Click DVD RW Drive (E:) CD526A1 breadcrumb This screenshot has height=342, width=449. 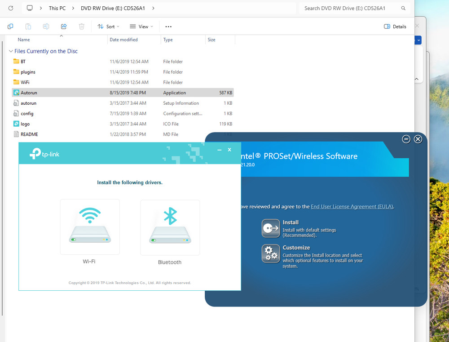pos(113,8)
